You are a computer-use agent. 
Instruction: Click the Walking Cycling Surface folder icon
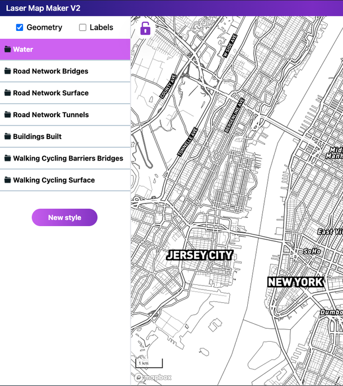click(x=8, y=180)
